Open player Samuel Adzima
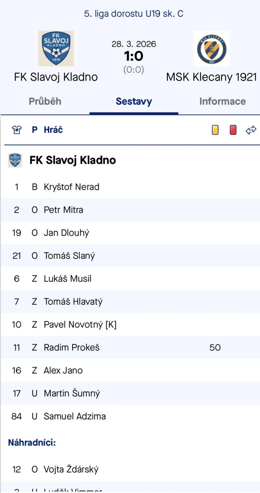The image size is (260, 493). (x=75, y=416)
